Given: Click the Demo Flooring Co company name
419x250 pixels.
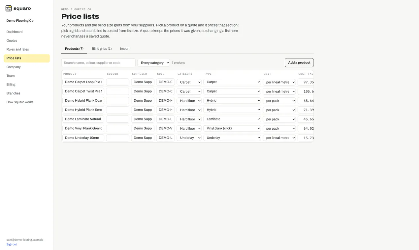Looking at the screenshot, I should click(20, 21).
